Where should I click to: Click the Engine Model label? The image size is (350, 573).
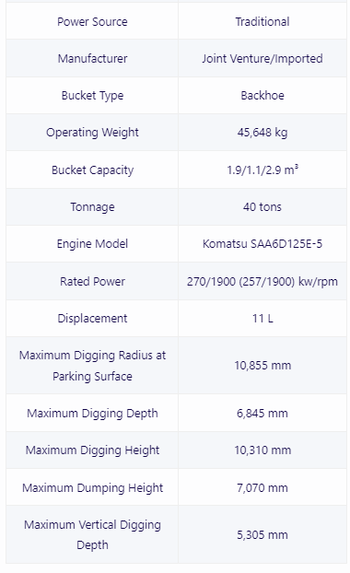coord(92,244)
